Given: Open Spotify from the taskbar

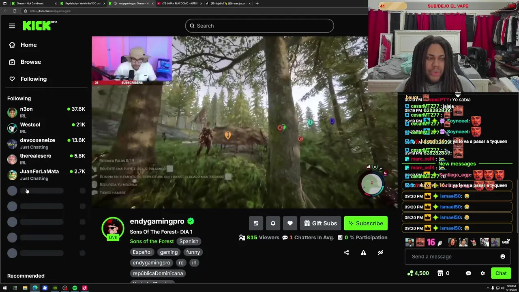Looking at the screenshot, I should 75,288.
